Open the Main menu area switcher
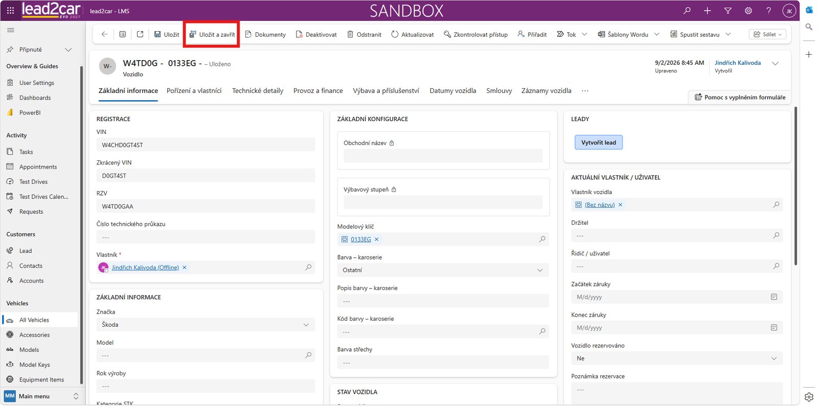Screen dimensions: 818x406 pyautogui.click(x=41, y=396)
